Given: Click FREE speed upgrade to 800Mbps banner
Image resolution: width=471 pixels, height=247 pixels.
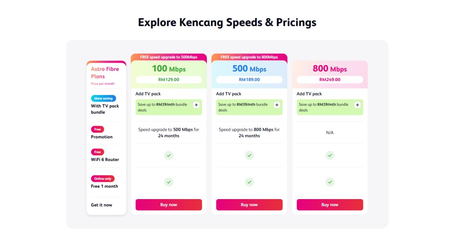Looking at the screenshot, I should (x=249, y=57).
